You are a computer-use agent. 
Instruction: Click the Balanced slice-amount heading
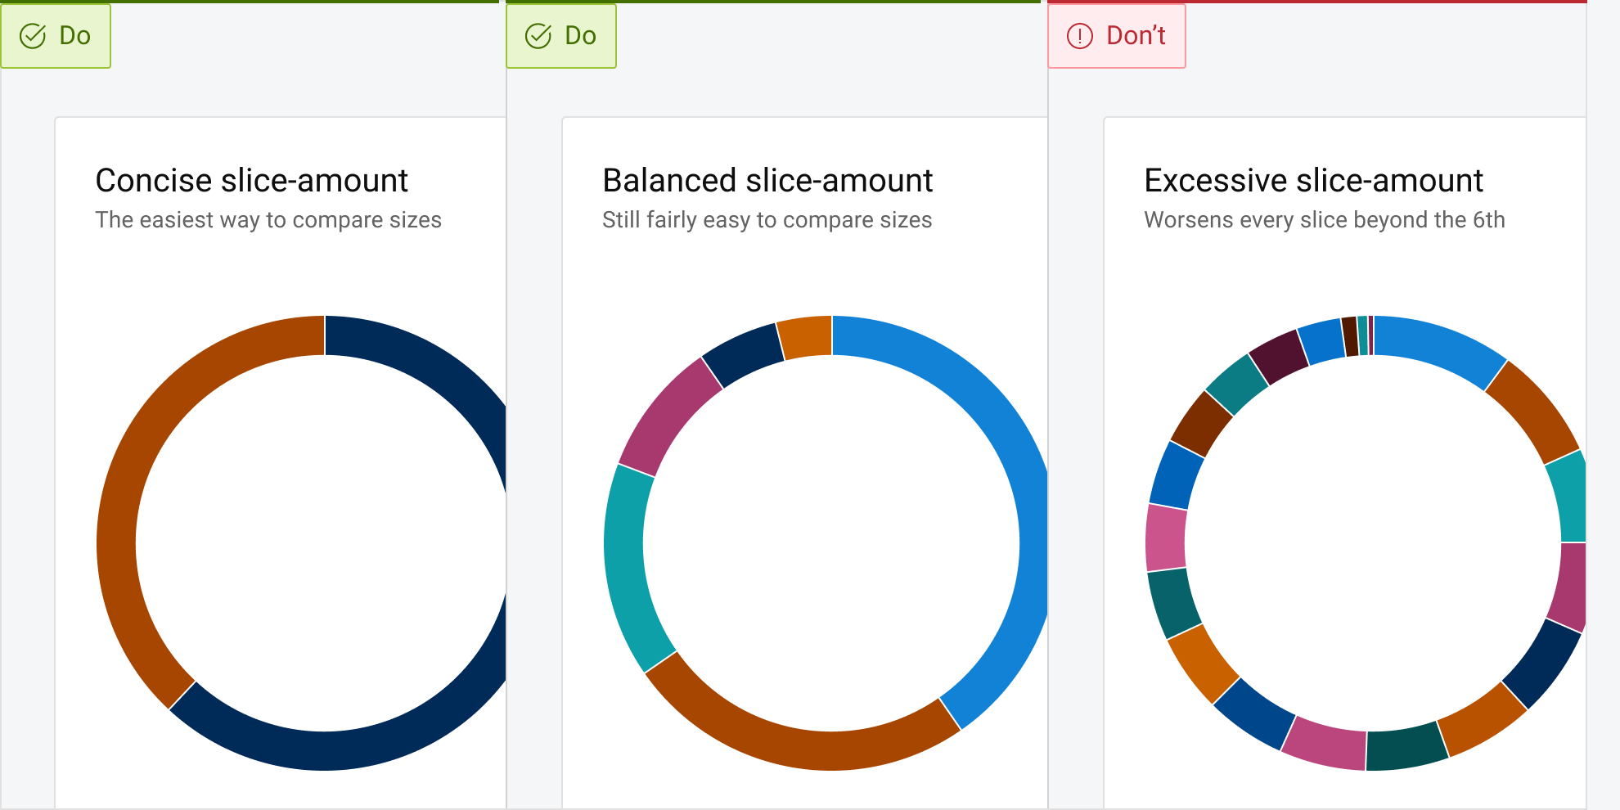point(767,180)
